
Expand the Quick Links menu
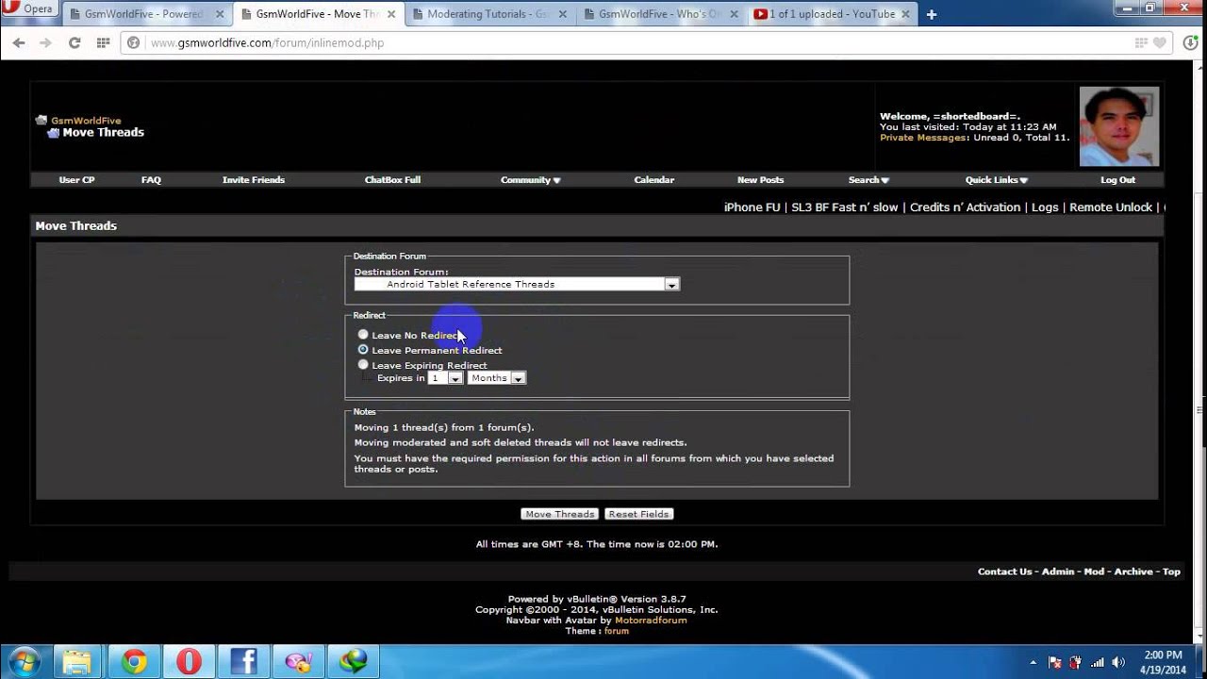pos(997,180)
